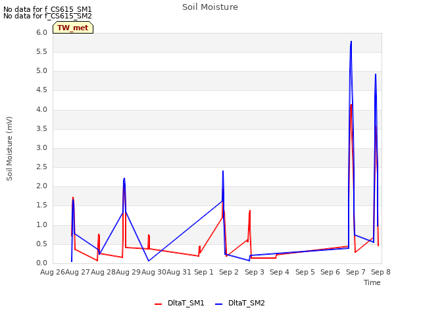
Task: Click the Time axis label
Action: tap(372, 282)
